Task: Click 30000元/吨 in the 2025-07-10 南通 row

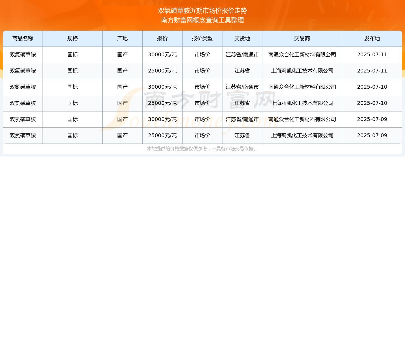Action: [162, 87]
